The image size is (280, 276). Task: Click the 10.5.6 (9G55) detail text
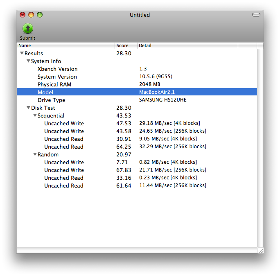[x=156, y=77]
